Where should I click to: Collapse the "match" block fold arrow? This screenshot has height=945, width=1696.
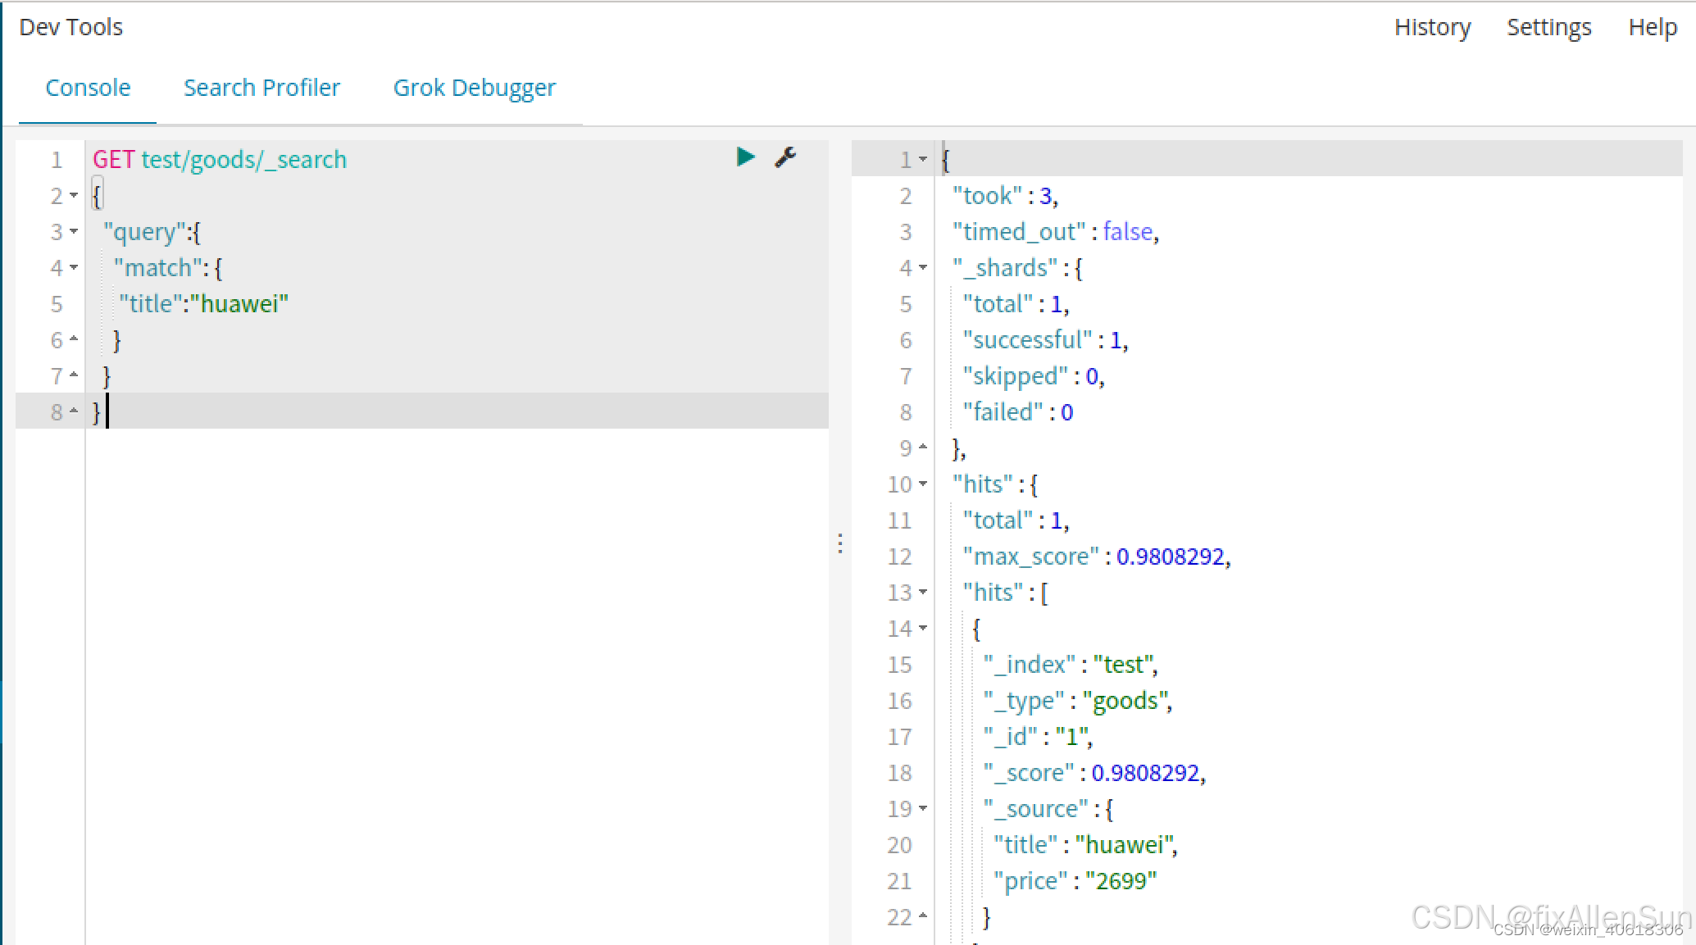tap(74, 267)
